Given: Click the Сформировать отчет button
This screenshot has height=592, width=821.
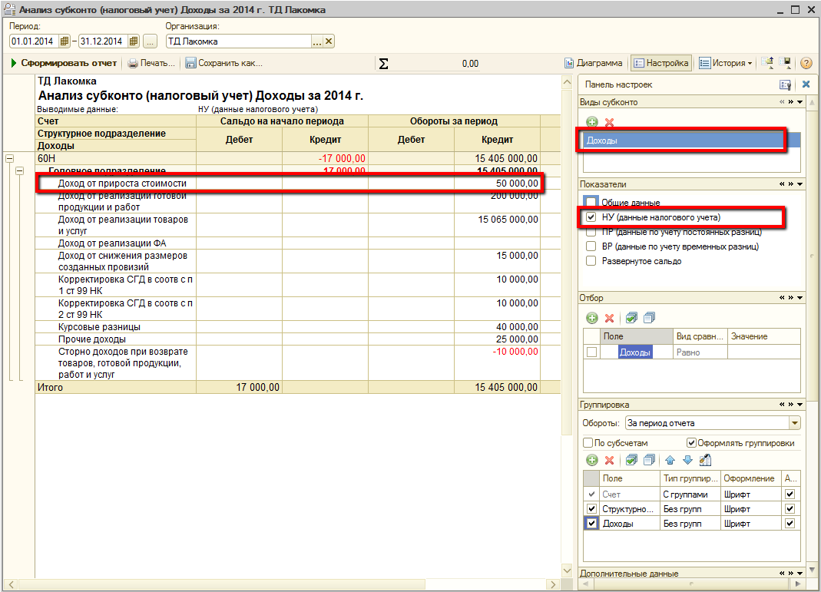Looking at the screenshot, I should click(65, 63).
